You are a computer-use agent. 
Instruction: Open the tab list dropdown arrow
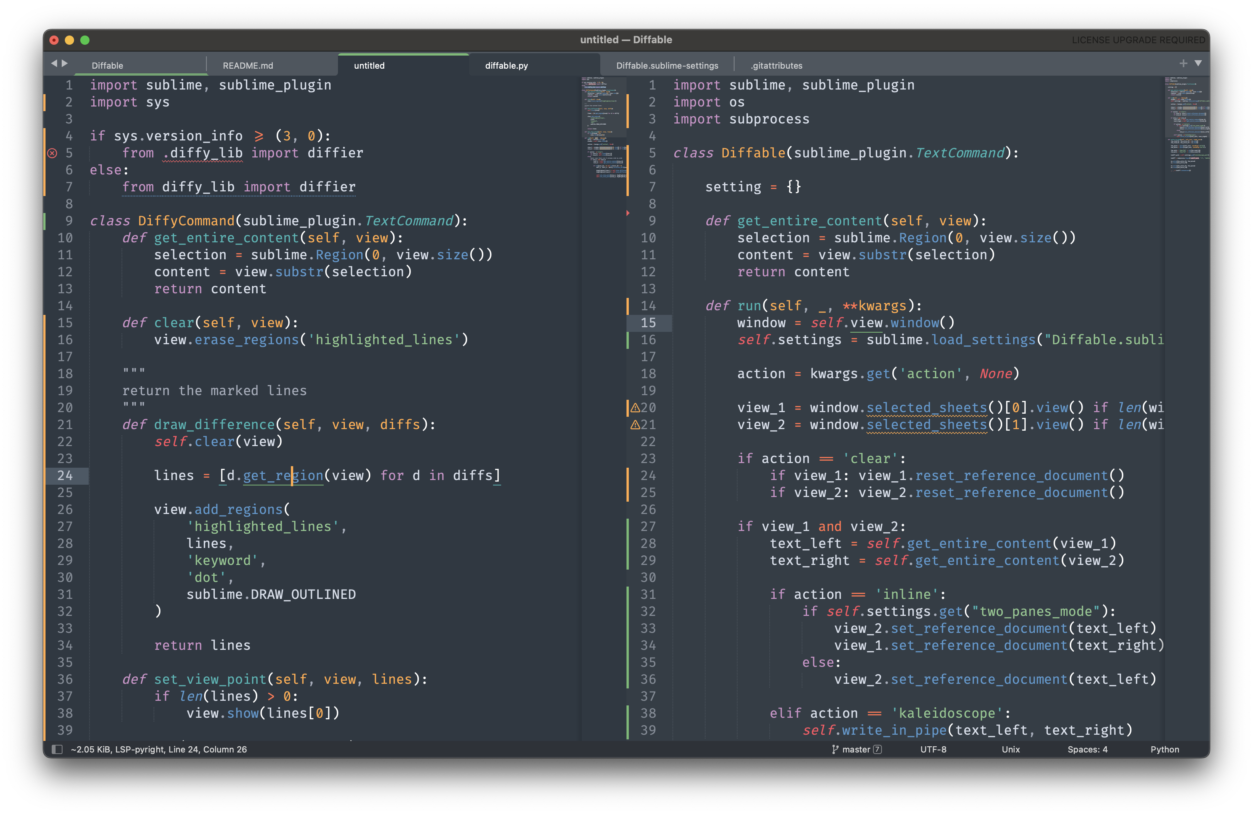[1198, 63]
